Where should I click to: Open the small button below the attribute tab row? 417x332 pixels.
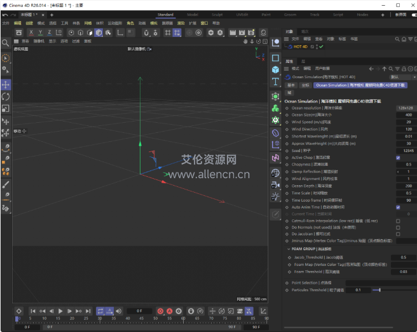[x=289, y=93]
